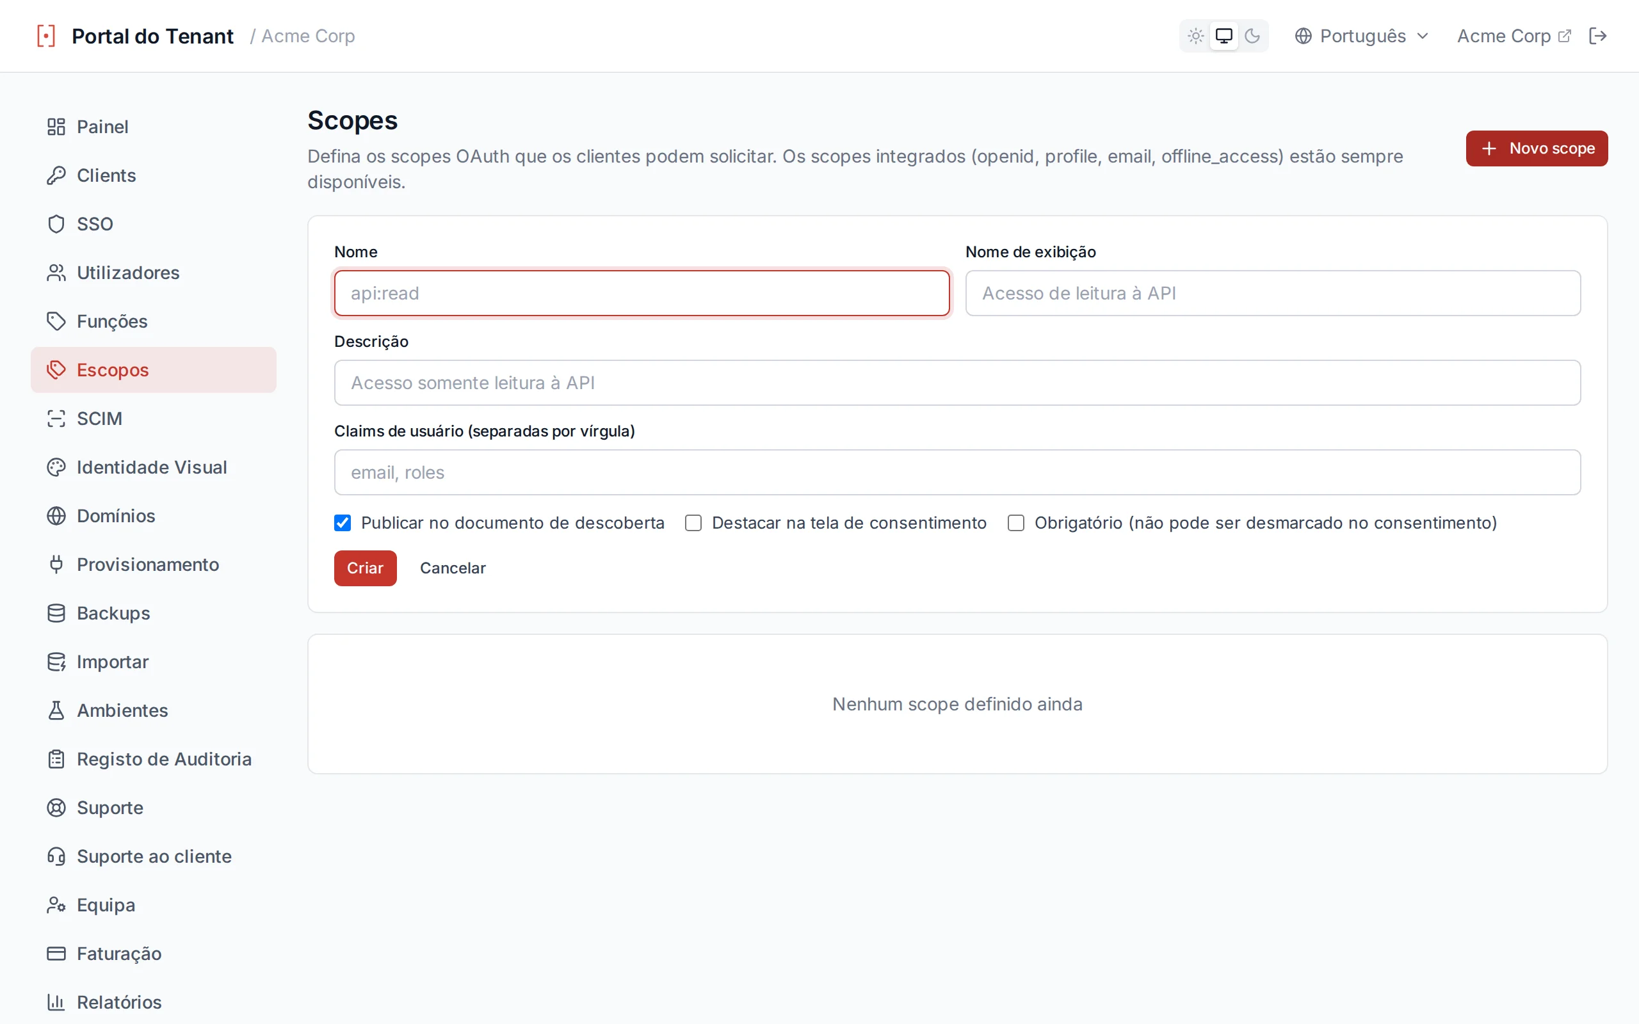
Task: Click the Clients key icon
Action: click(x=56, y=175)
